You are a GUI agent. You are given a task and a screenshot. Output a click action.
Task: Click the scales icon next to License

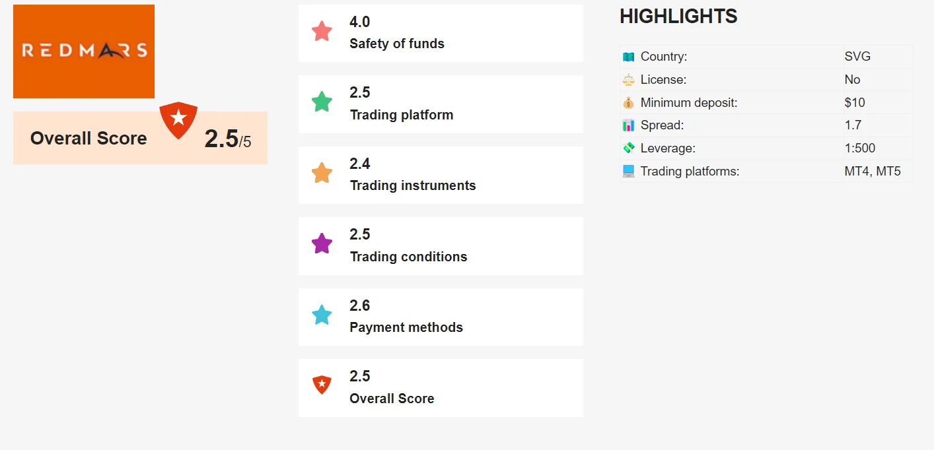pyautogui.click(x=628, y=80)
